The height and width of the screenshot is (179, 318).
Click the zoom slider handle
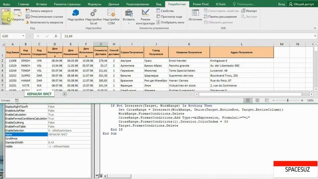pyautogui.click(x=288, y=100)
